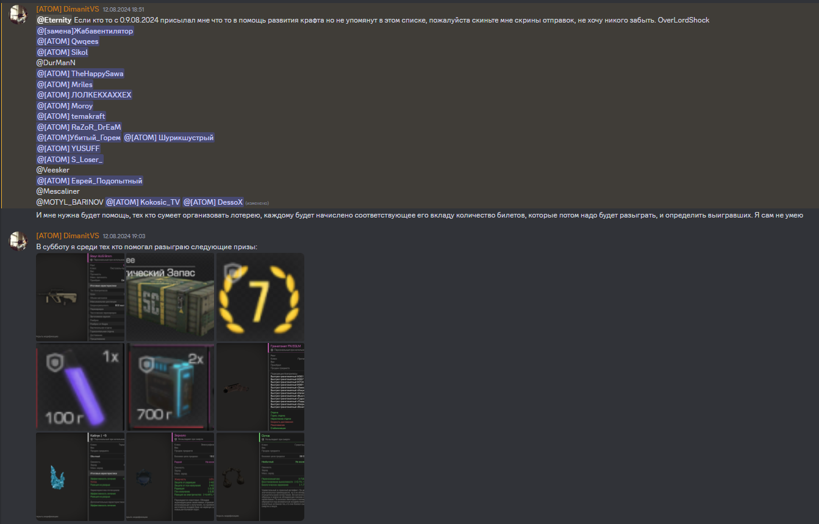The width and height of the screenshot is (819, 524).
Task: Open mention @[ATOM] DessoX
Action: click(213, 202)
